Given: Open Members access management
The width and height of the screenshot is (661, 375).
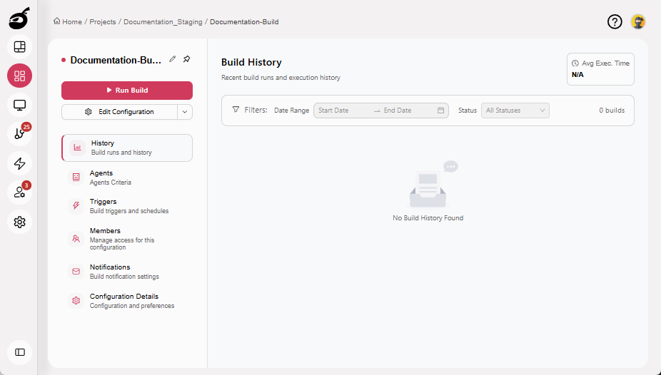Looking at the screenshot, I should 127,239.
